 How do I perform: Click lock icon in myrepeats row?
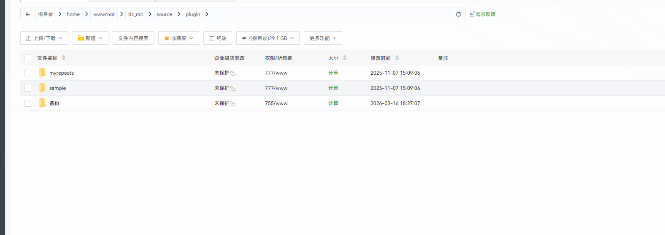coord(233,73)
